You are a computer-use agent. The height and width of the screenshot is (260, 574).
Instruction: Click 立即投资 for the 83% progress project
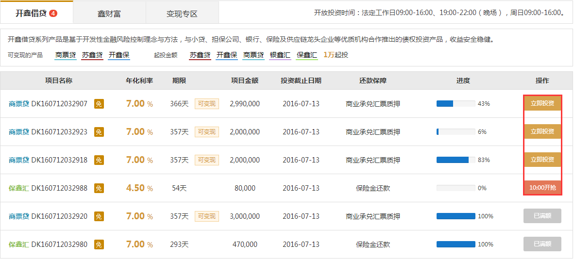pyautogui.click(x=542, y=160)
